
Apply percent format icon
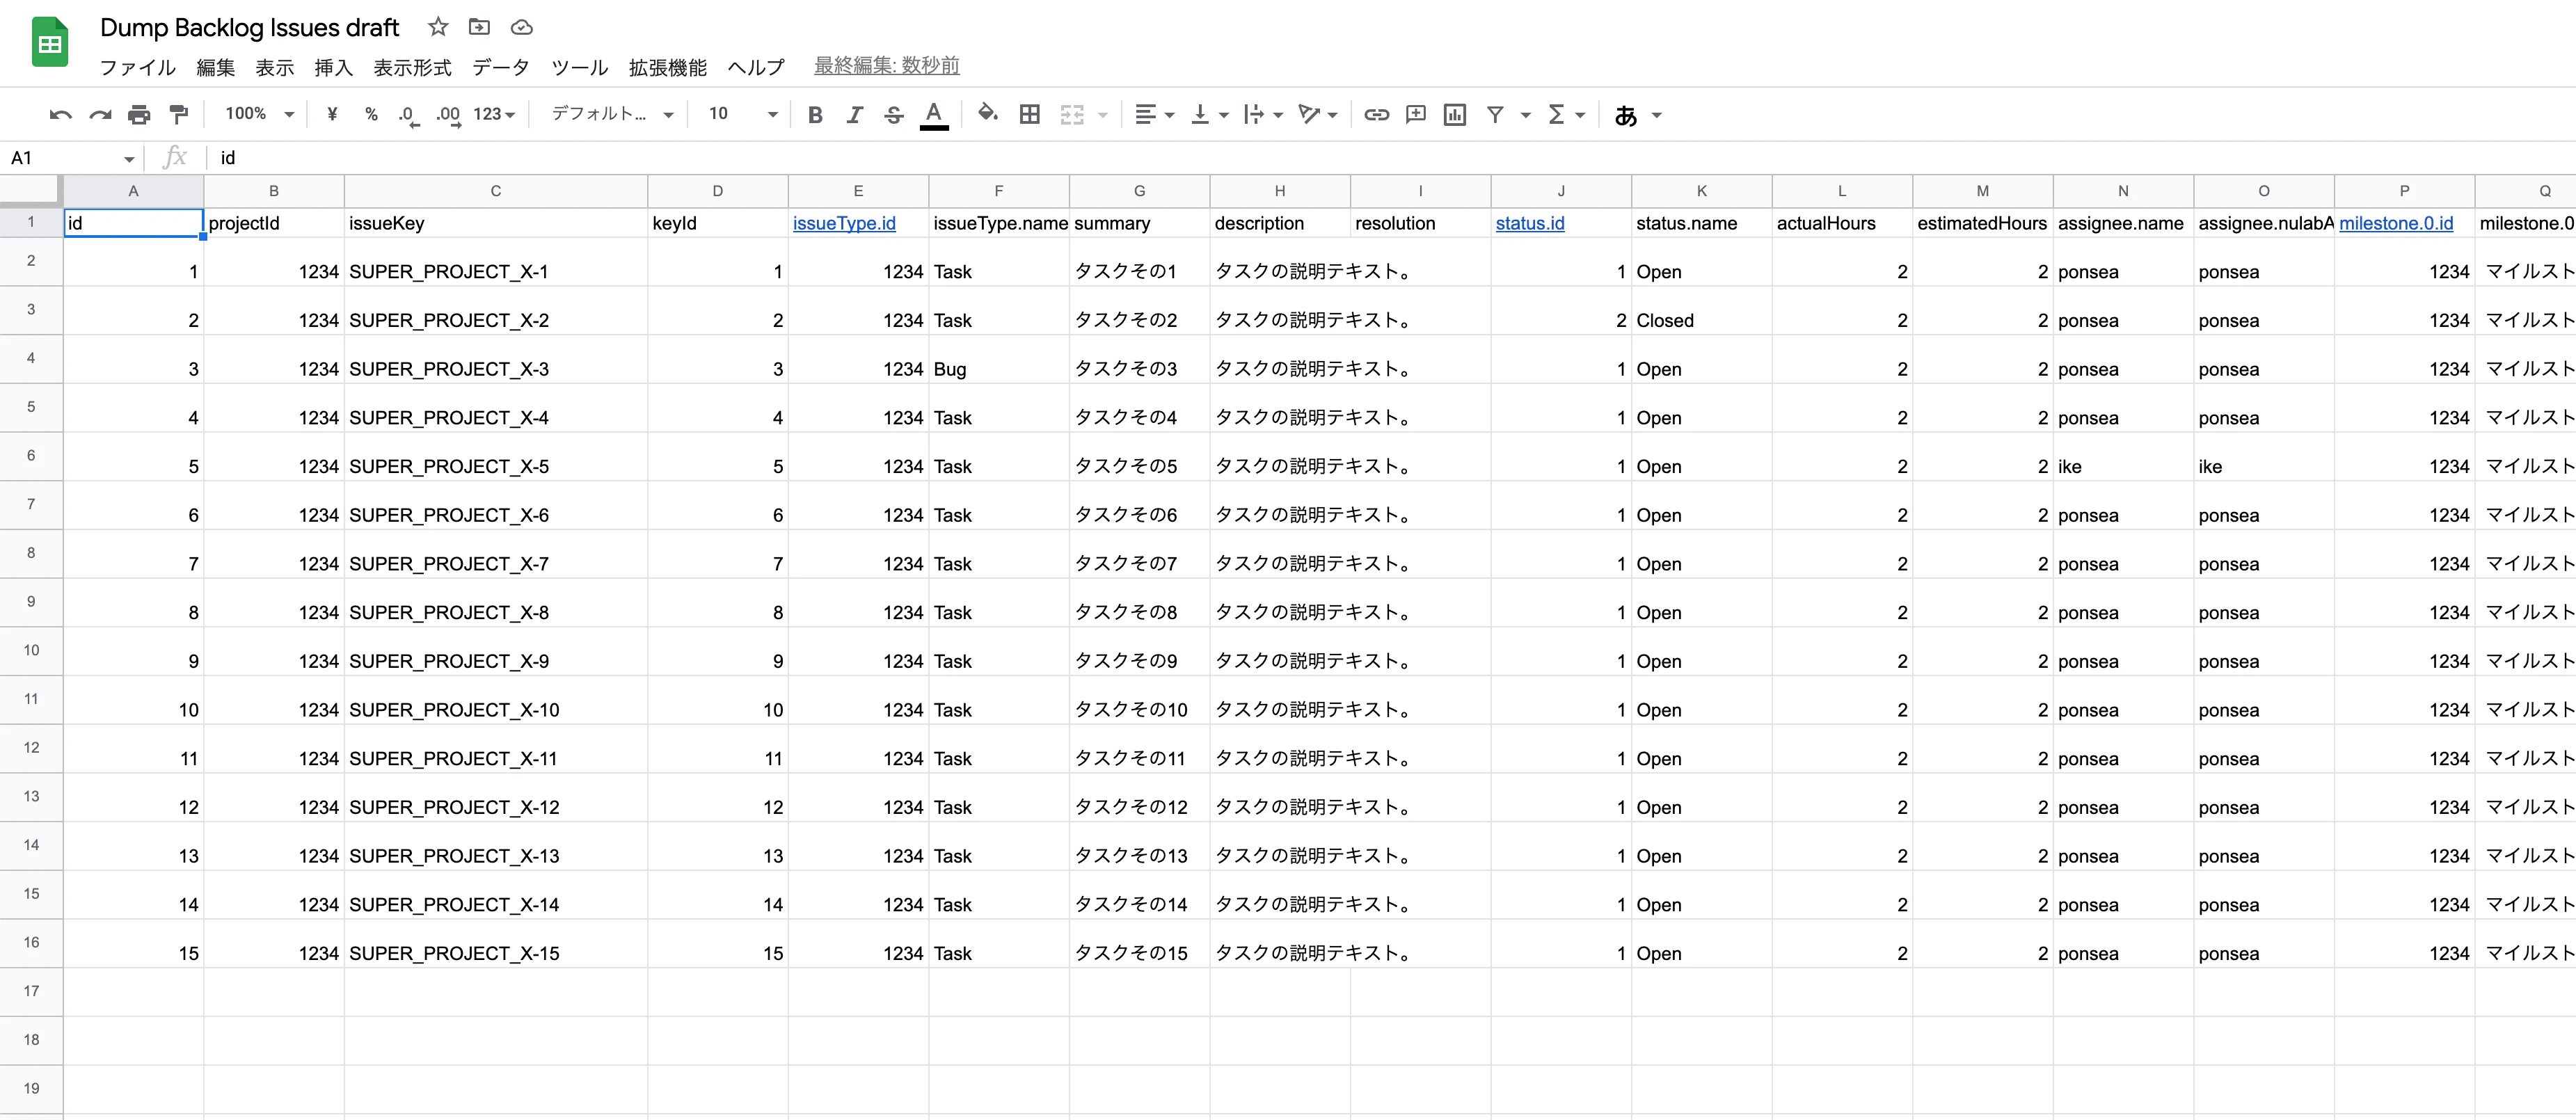tap(371, 114)
